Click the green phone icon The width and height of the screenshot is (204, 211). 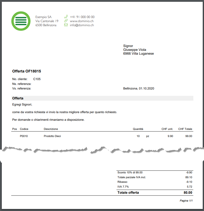(66, 17)
